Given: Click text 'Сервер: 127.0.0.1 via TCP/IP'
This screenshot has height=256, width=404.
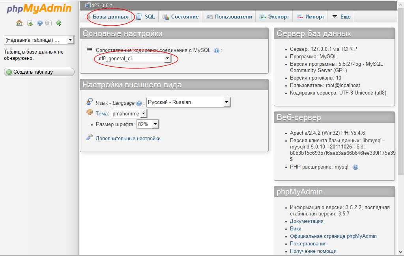Looking at the screenshot, I should tap(324, 49).
